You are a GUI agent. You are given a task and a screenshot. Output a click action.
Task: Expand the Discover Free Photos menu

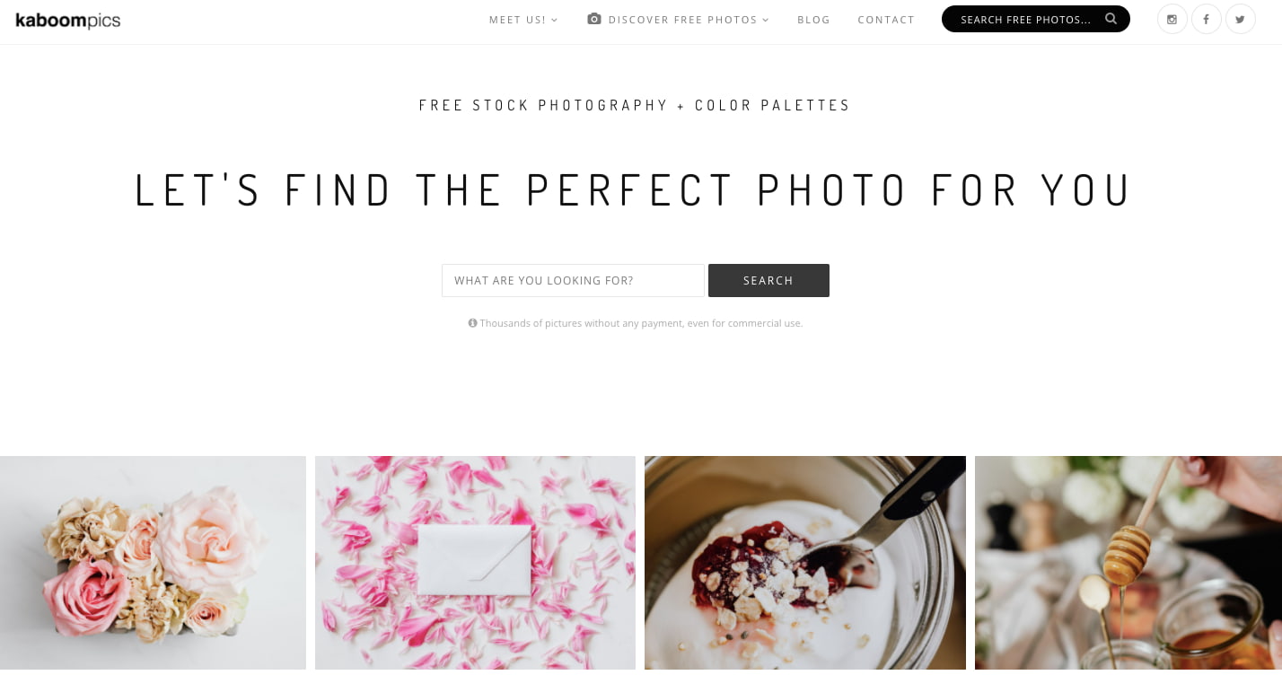(689, 20)
